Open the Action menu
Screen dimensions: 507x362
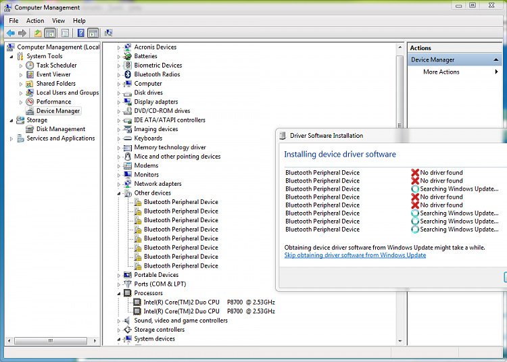pyautogui.click(x=35, y=21)
